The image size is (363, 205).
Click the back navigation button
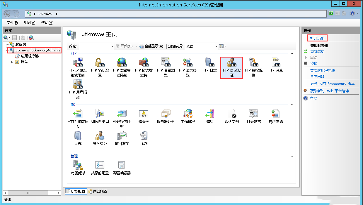coord(7,14)
